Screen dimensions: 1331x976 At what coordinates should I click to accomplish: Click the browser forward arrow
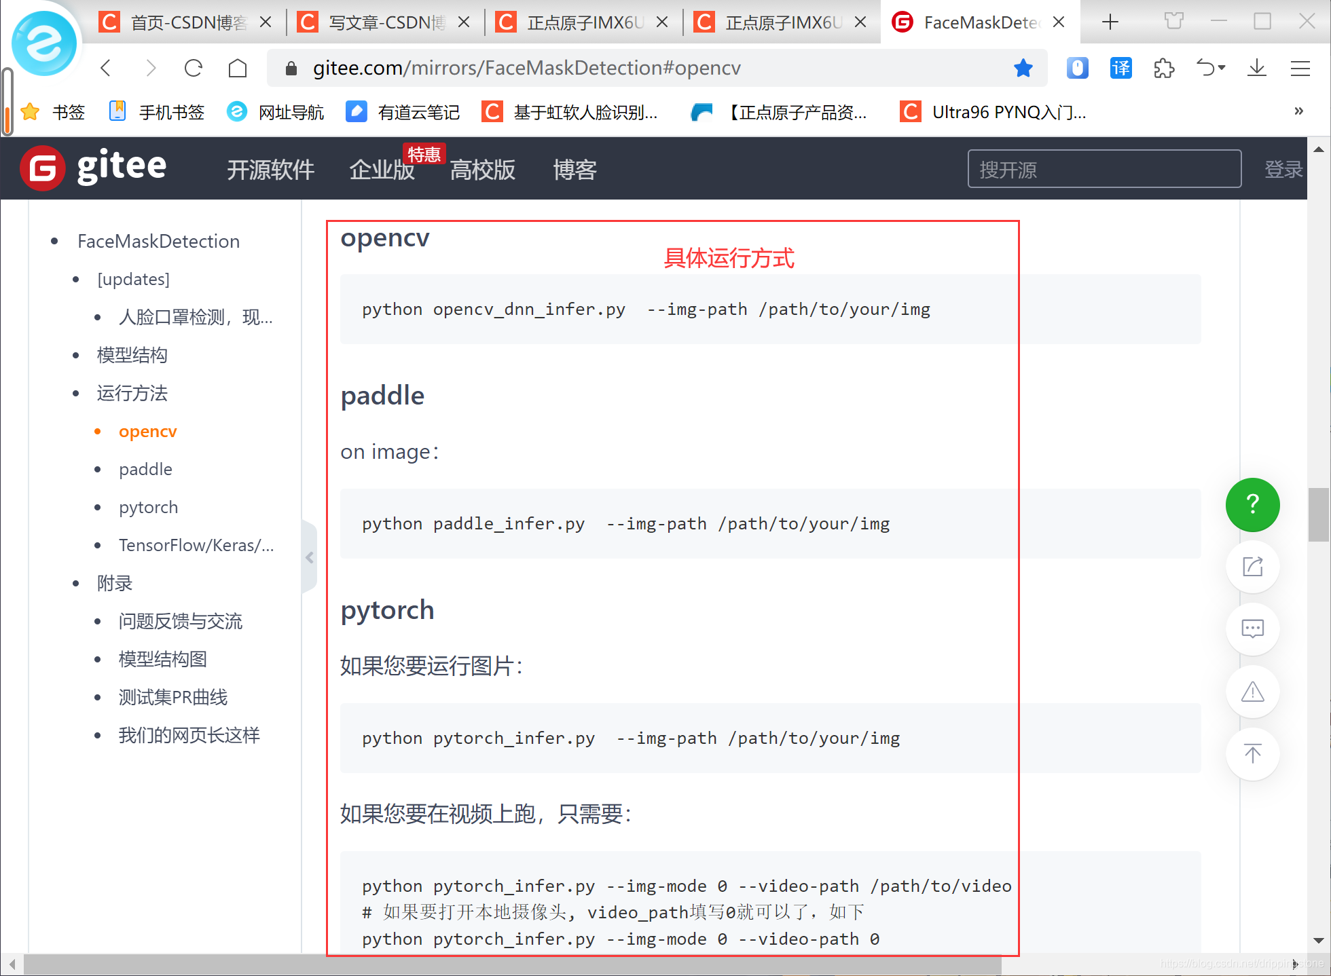(x=151, y=68)
